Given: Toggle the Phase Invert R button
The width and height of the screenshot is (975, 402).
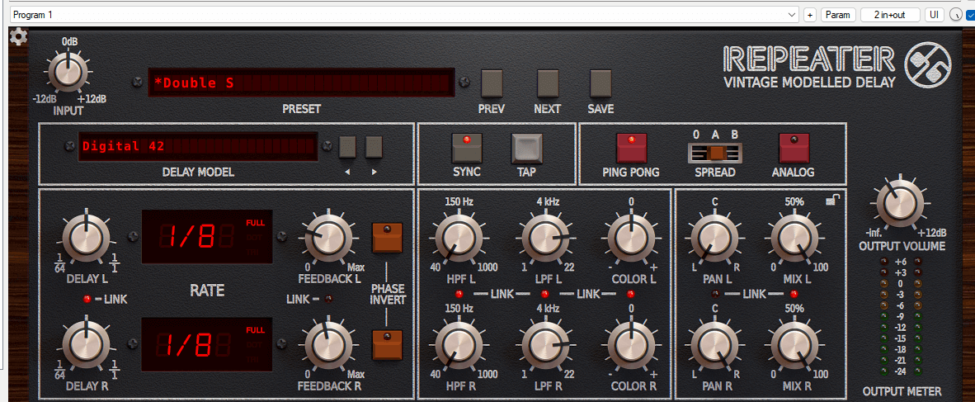Looking at the screenshot, I should point(388,345).
